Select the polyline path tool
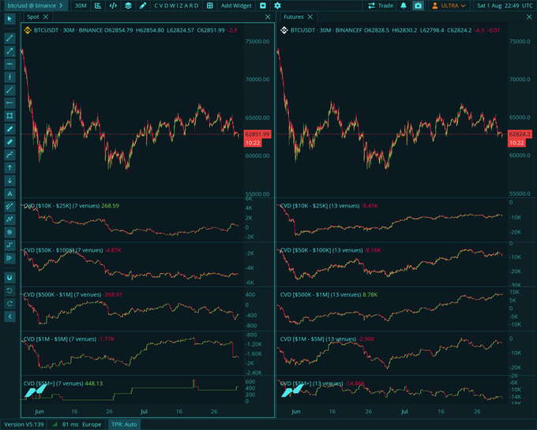 click(9, 219)
